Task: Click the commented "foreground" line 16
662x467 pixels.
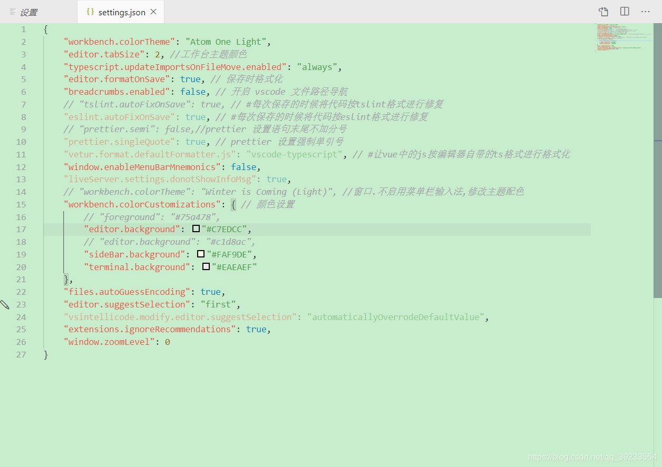Action: click(x=152, y=217)
